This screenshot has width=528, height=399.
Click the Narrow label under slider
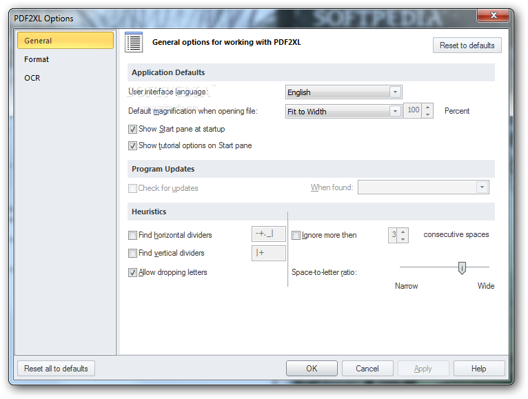click(x=407, y=286)
